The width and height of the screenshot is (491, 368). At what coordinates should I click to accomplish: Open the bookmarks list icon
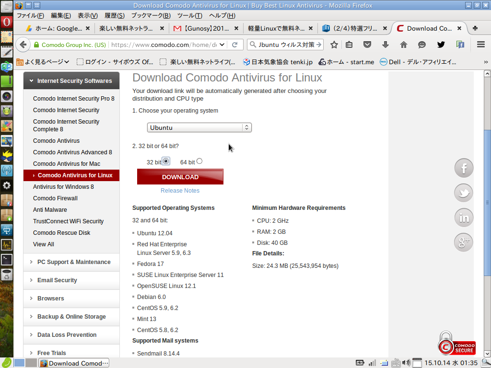pyautogui.click(x=349, y=45)
